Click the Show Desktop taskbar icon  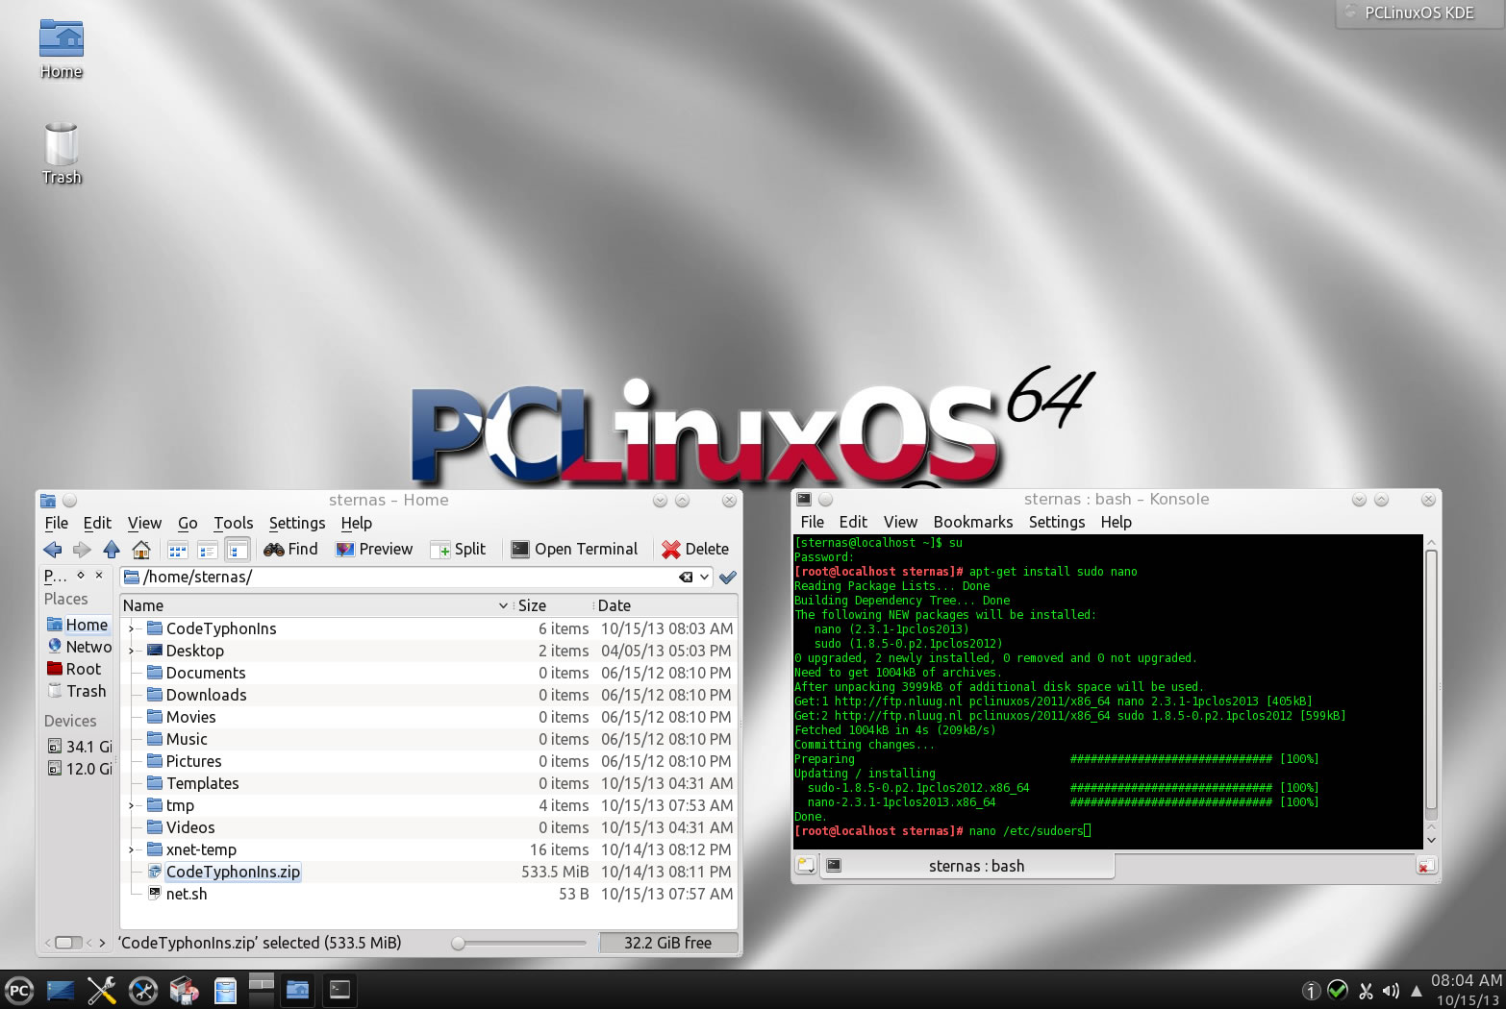(x=61, y=990)
